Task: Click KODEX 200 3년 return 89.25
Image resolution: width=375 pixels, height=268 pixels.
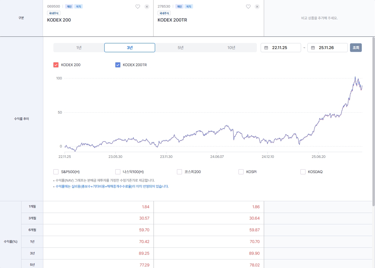Action: point(144,253)
